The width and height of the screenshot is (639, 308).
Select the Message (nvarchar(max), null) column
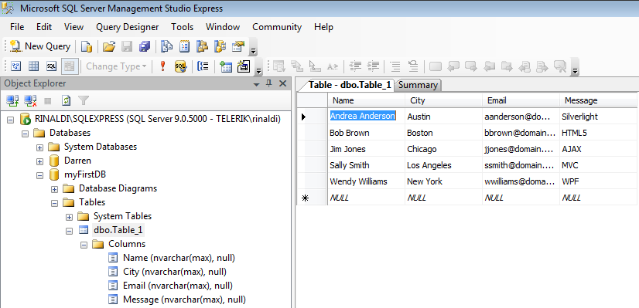(x=184, y=300)
